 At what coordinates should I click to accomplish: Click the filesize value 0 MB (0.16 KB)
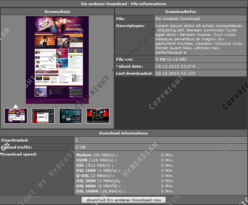(171, 59)
